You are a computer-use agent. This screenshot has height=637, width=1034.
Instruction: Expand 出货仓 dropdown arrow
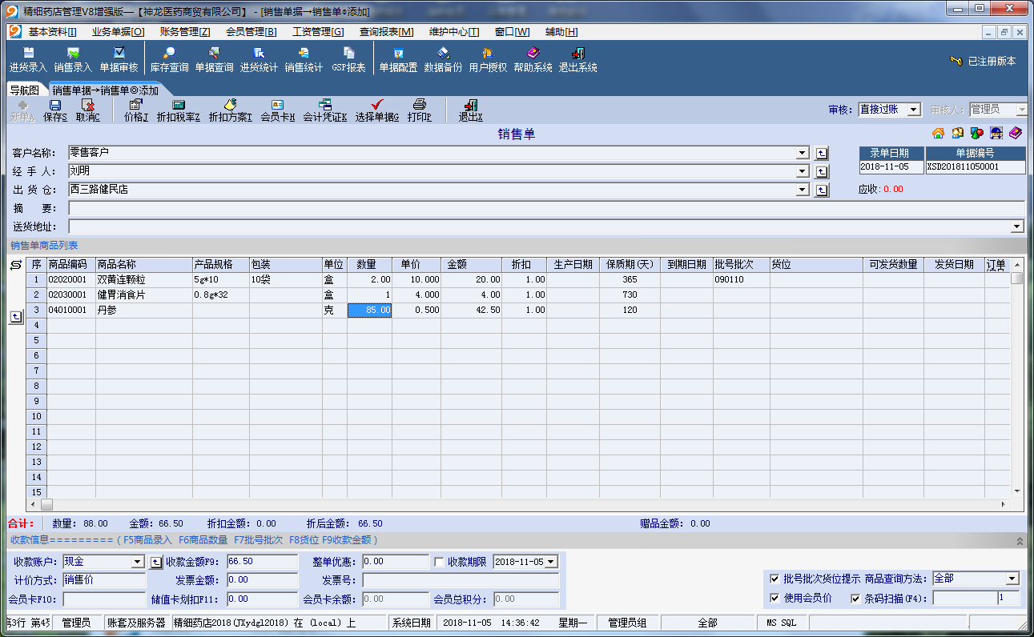tap(803, 190)
